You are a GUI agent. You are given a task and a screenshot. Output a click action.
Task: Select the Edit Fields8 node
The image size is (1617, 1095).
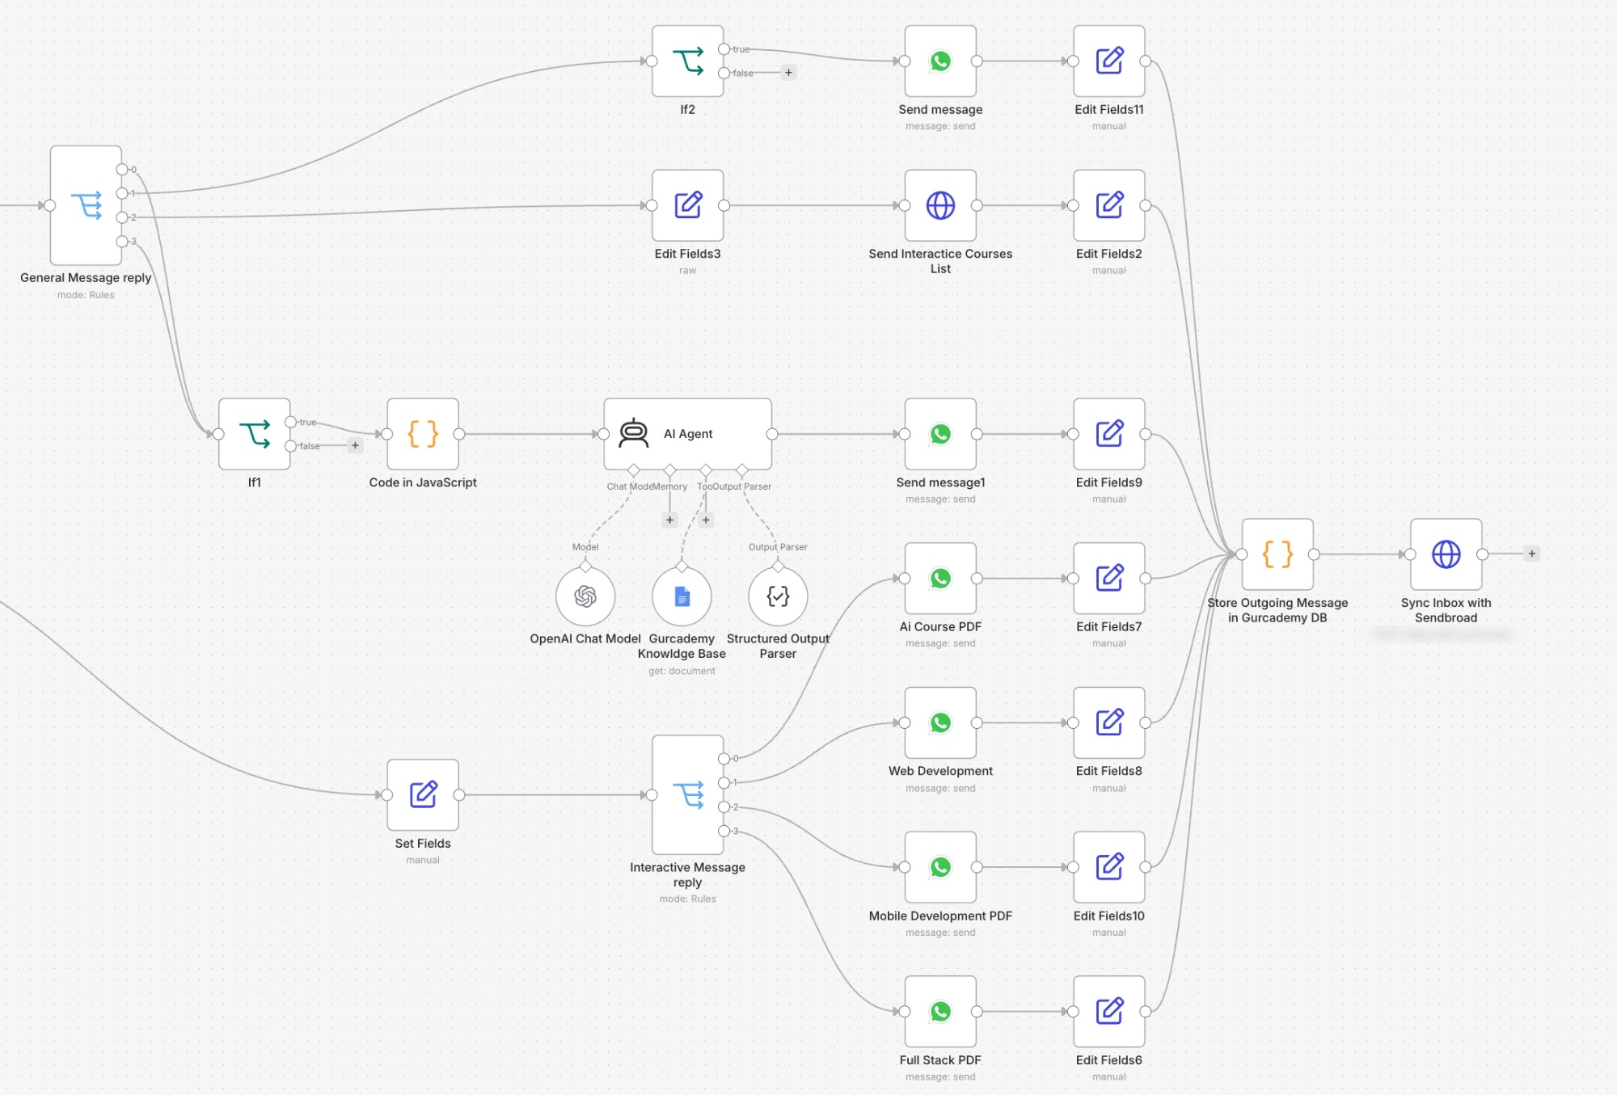pyautogui.click(x=1109, y=722)
